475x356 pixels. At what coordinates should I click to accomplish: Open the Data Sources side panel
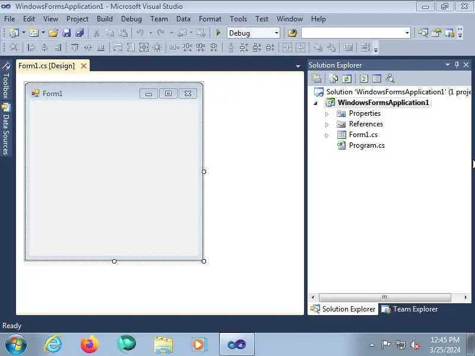[6, 129]
